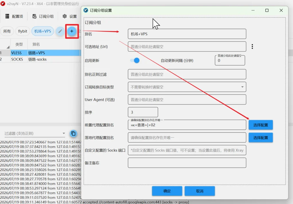The height and width of the screenshot is (204, 293).
Task: Close the 订阅分组设置 dialog
Action: [281, 11]
